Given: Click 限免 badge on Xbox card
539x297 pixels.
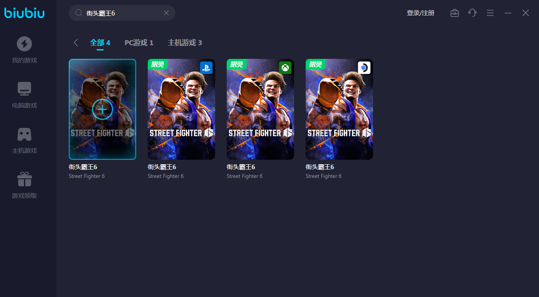Looking at the screenshot, I should [x=236, y=64].
